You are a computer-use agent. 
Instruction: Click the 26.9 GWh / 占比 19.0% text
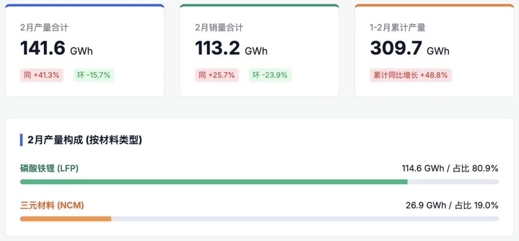[452, 205]
